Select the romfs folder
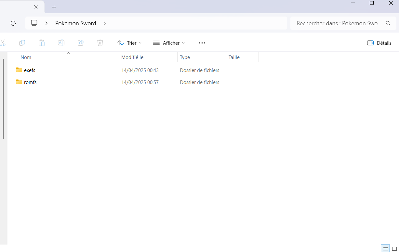Screen dimensions: 399x252 pos(30,82)
